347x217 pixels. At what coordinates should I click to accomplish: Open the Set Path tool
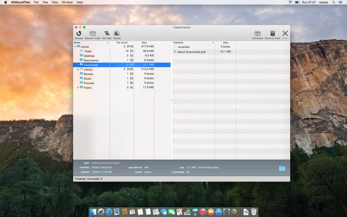click(x=107, y=33)
